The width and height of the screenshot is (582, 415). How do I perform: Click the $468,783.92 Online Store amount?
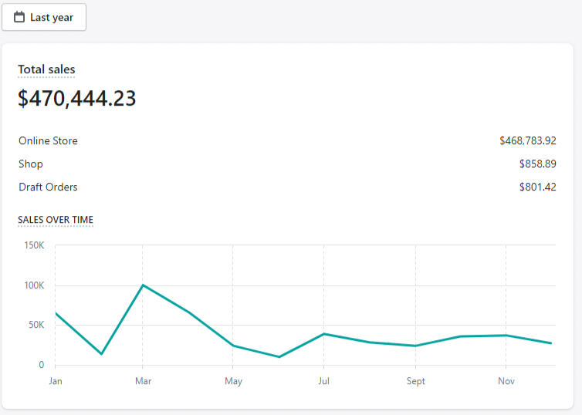(527, 141)
